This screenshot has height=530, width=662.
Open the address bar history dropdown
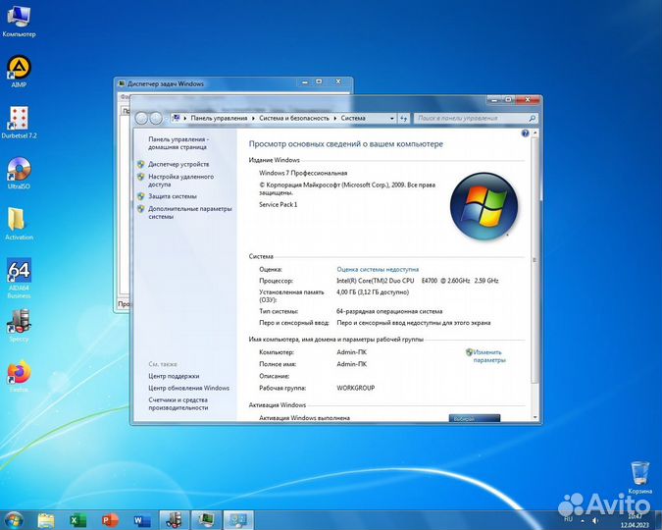click(x=391, y=119)
